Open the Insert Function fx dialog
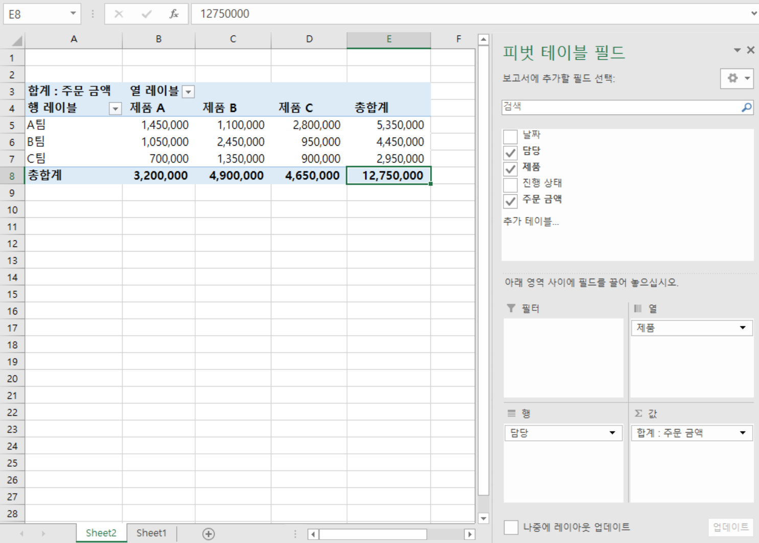The image size is (759, 543). [x=174, y=14]
